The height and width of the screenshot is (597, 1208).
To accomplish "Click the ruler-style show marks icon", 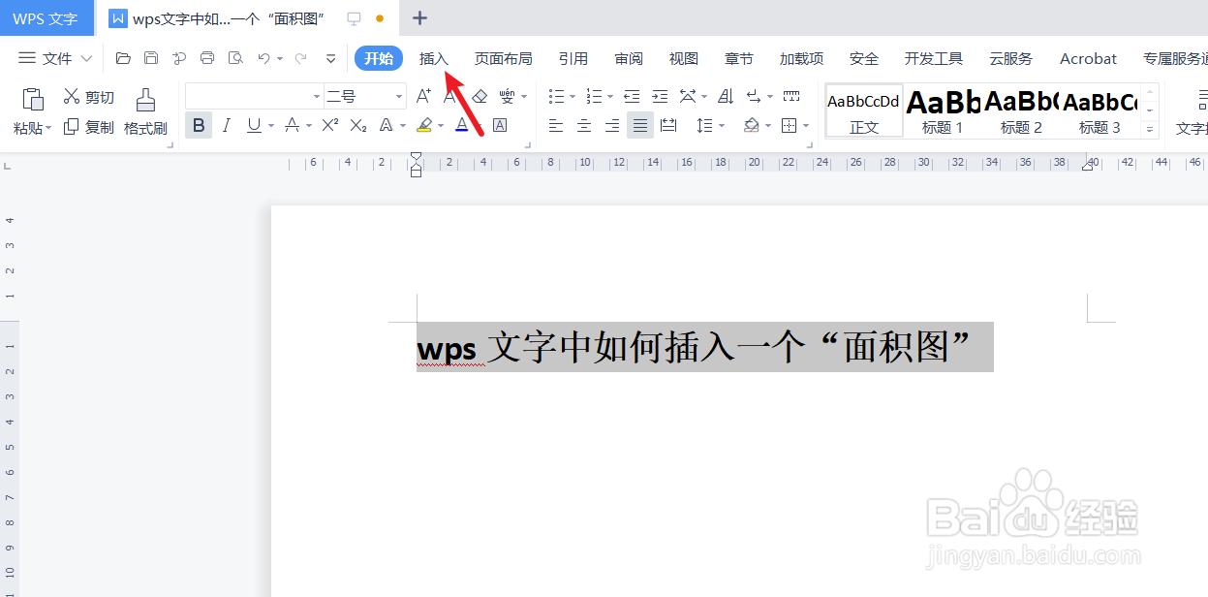I will coord(791,96).
